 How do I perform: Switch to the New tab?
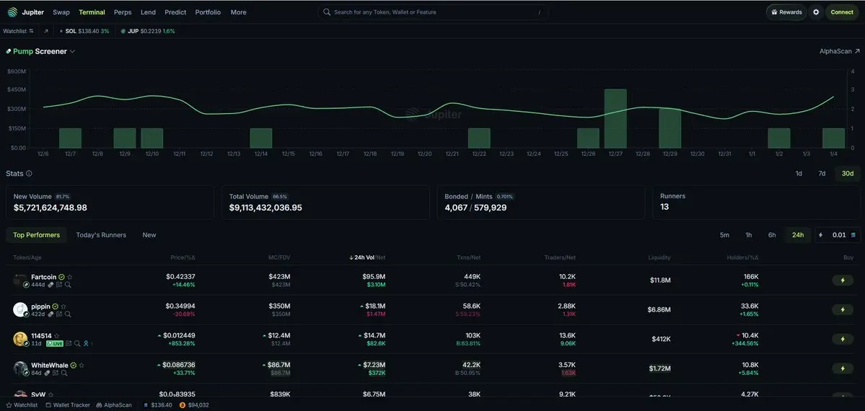[x=149, y=235]
